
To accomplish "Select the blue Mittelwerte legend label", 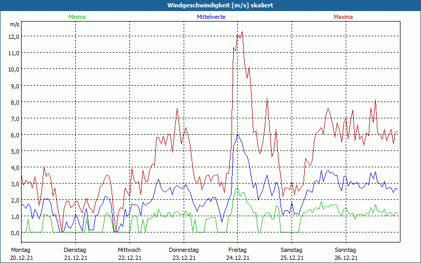I will pyautogui.click(x=210, y=17).
